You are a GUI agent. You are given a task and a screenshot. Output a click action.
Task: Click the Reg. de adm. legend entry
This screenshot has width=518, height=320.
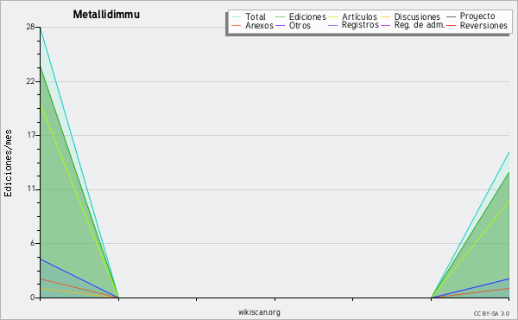[420, 25]
